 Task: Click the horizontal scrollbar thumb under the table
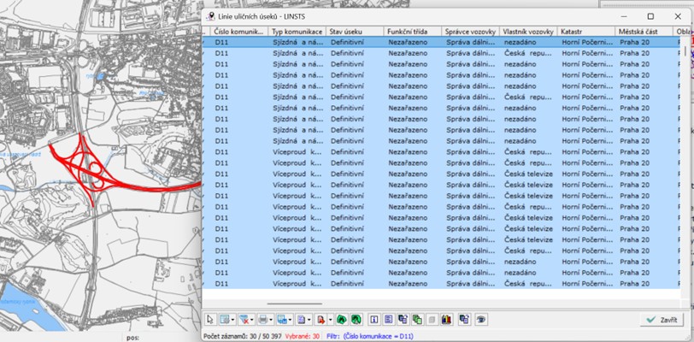pos(295,303)
